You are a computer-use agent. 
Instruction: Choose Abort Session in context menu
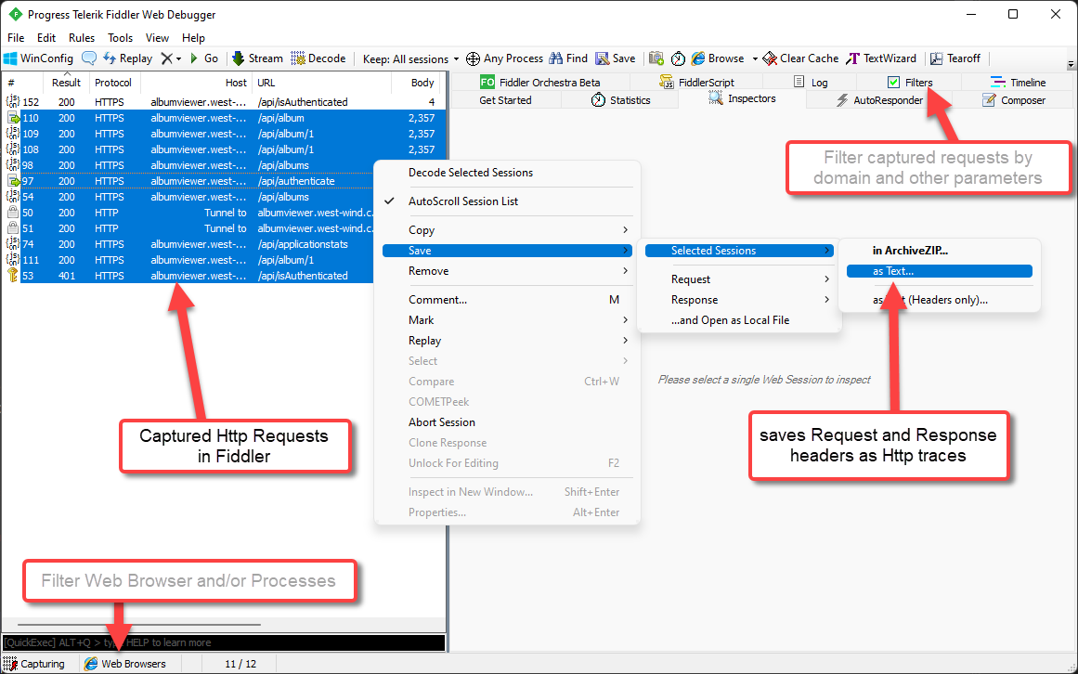click(x=507, y=422)
